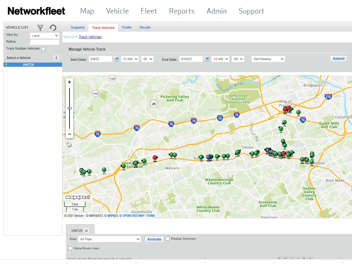
Task: Click the map zoom slider handle
Action: [x=70, y=108]
